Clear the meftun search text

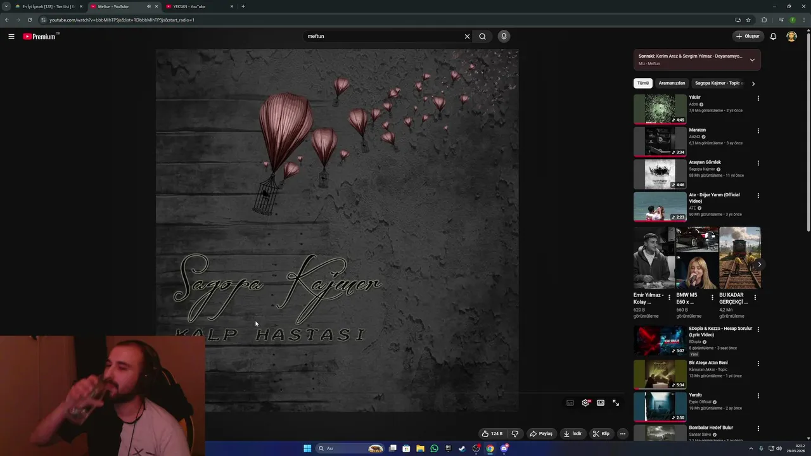467,36
